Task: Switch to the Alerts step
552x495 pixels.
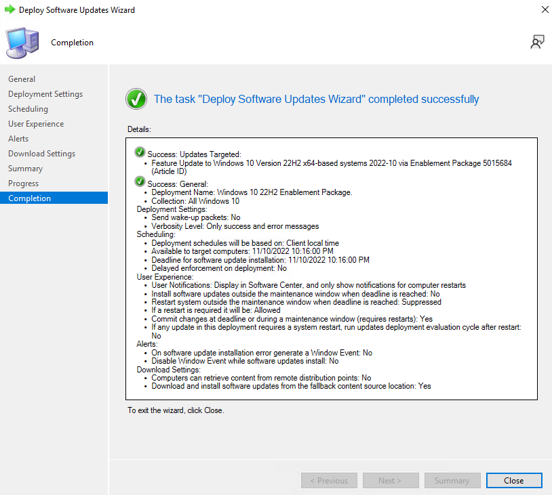Action: [x=18, y=139]
